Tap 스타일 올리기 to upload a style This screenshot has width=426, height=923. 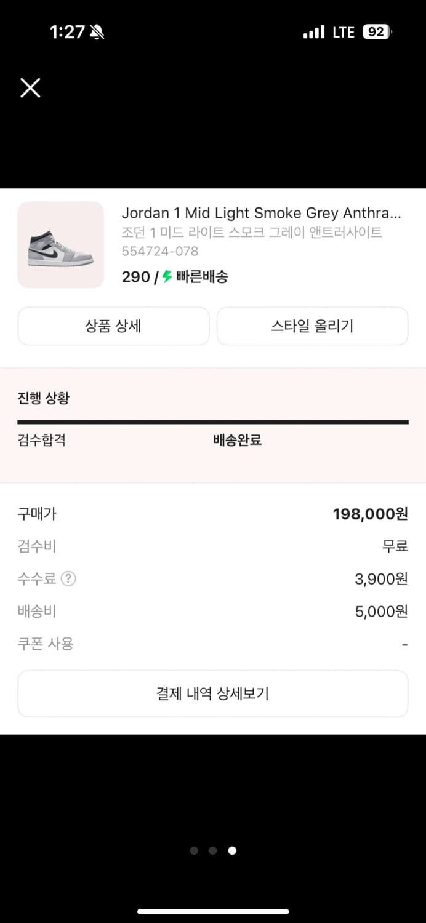(312, 326)
